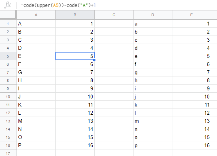
Task: Click cell containing uppercase M
Action: pos(36,121)
